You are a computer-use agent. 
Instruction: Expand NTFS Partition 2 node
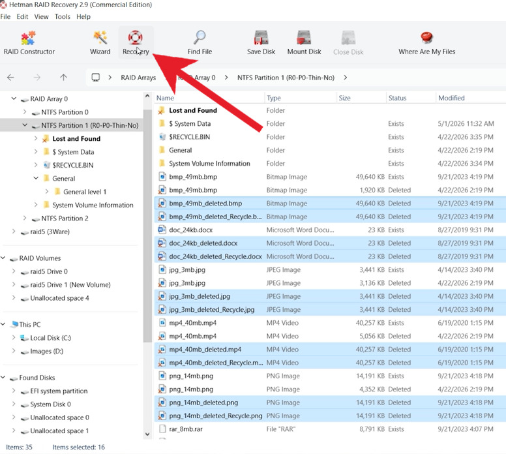(x=25, y=218)
